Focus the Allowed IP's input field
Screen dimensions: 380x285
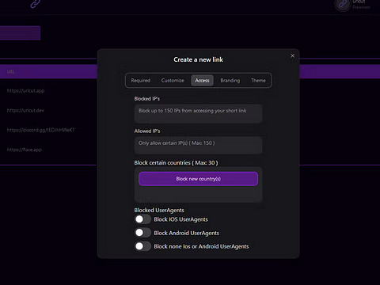[x=199, y=146]
